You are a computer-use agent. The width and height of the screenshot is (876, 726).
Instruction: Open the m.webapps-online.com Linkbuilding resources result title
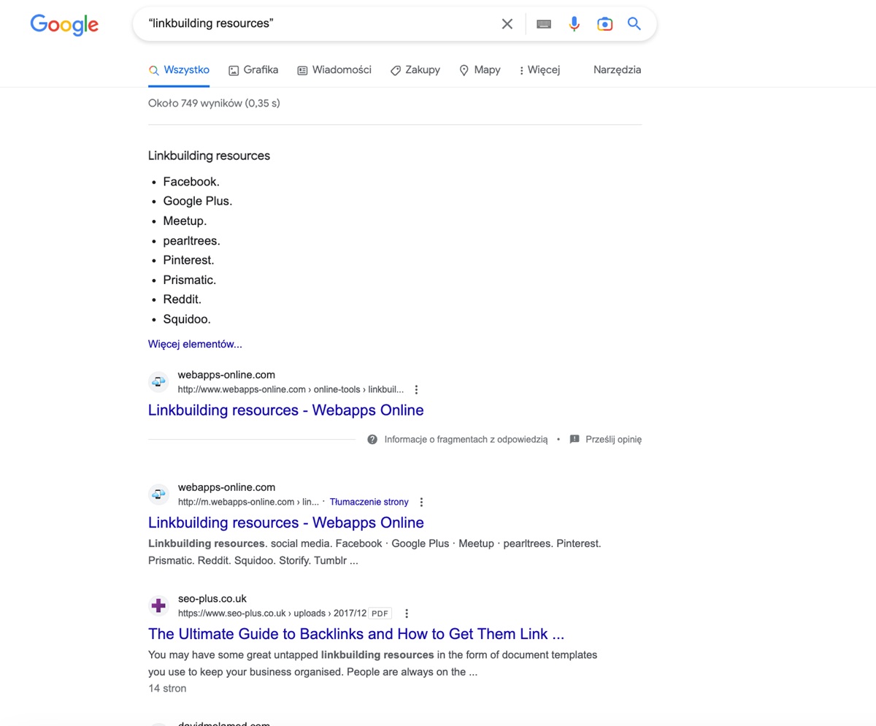click(286, 522)
